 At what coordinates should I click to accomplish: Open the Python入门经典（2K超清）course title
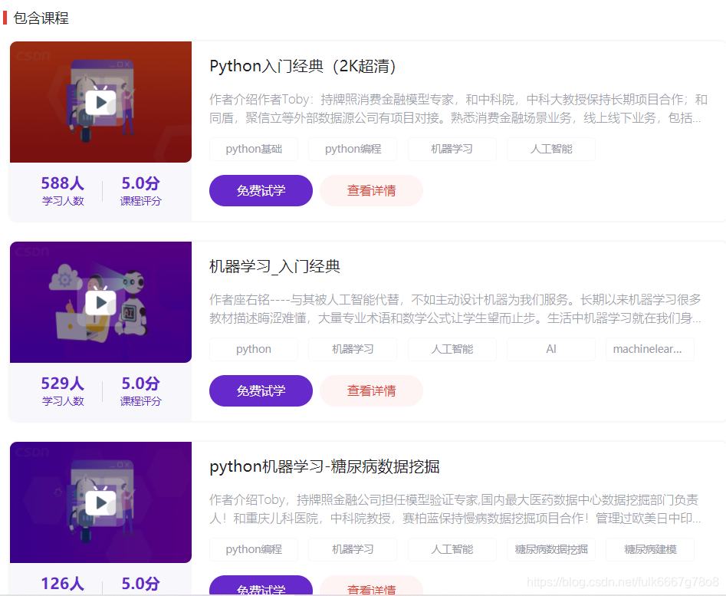click(304, 66)
